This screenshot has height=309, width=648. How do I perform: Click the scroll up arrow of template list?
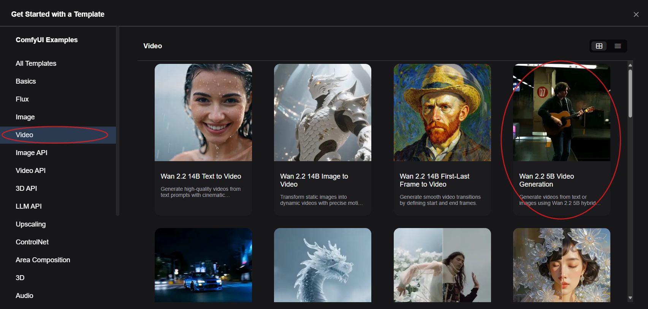coord(630,65)
